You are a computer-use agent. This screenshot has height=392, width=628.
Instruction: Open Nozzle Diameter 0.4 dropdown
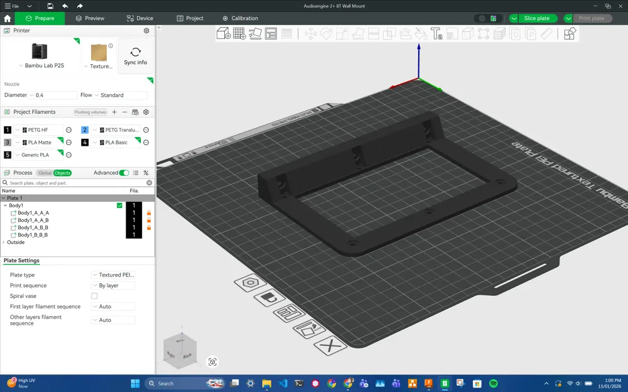pos(53,95)
